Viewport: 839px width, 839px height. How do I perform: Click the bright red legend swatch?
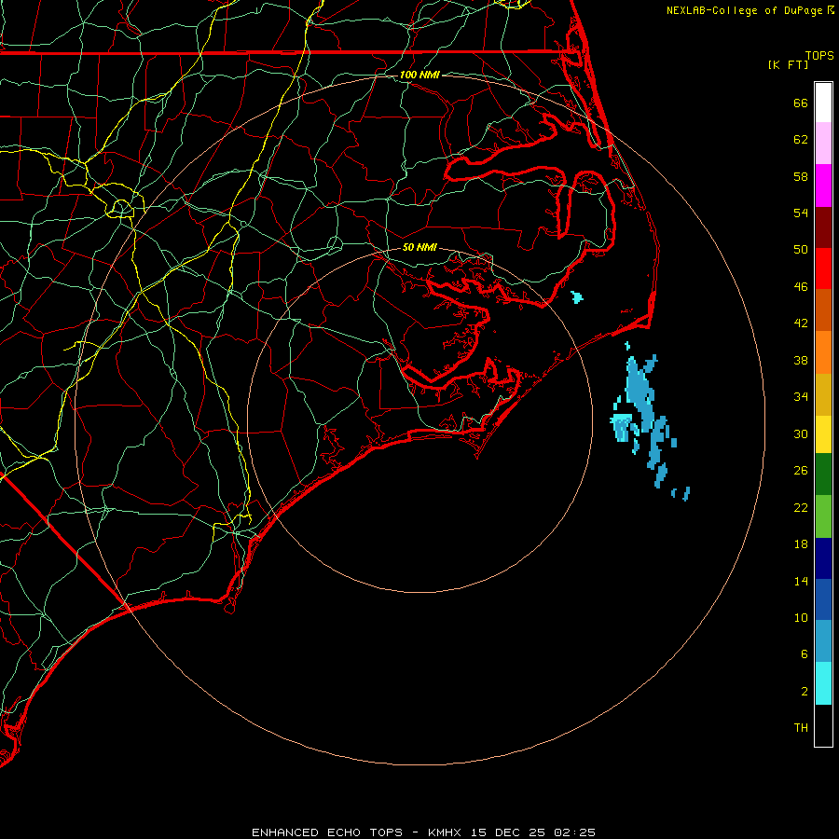point(823,268)
